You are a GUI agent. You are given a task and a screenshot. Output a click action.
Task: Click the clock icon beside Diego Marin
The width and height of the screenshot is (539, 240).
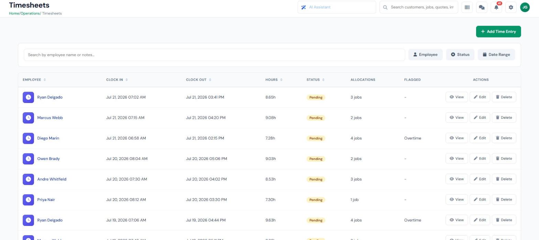pyautogui.click(x=28, y=138)
